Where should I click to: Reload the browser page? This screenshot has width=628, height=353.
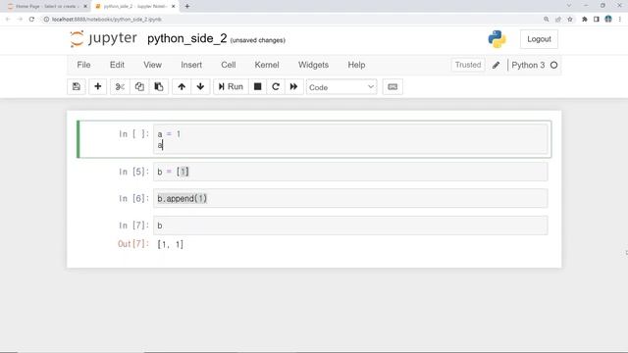click(31, 20)
